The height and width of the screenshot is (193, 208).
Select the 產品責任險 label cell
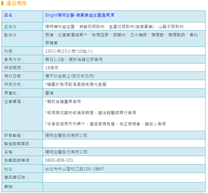tap(22, 177)
